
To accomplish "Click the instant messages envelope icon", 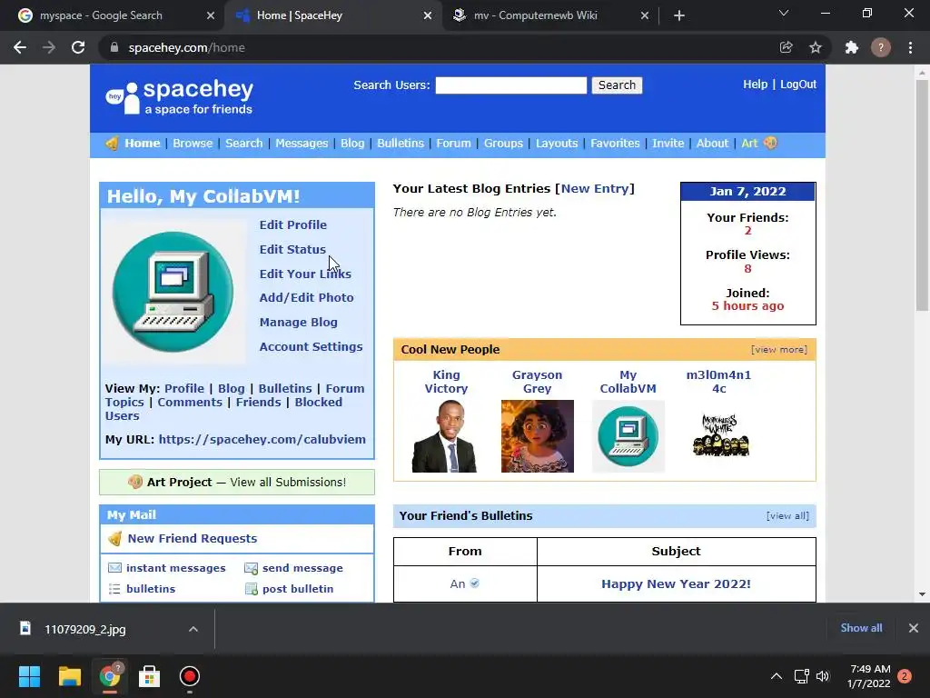I will [x=115, y=568].
